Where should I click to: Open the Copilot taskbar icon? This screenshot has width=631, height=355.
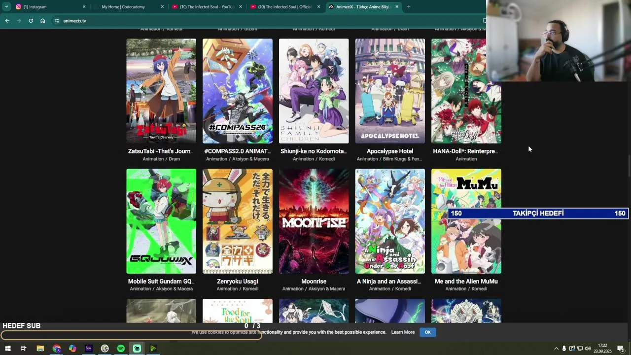(72, 349)
